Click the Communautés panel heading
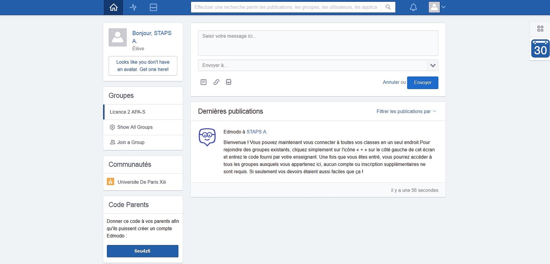550x264 pixels. [x=130, y=164]
